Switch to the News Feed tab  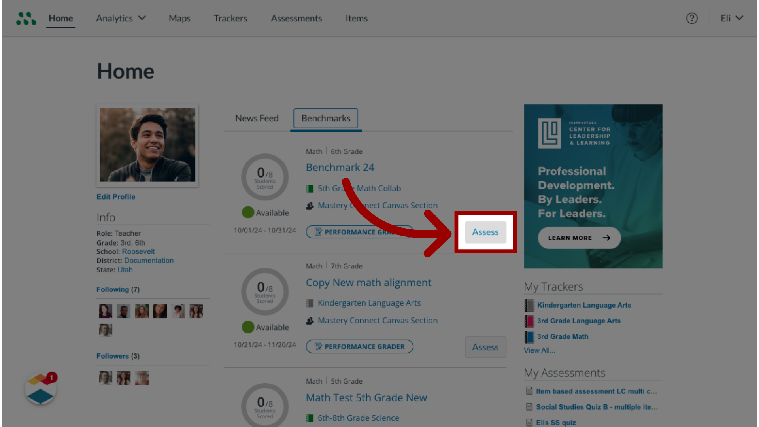click(x=257, y=118)
